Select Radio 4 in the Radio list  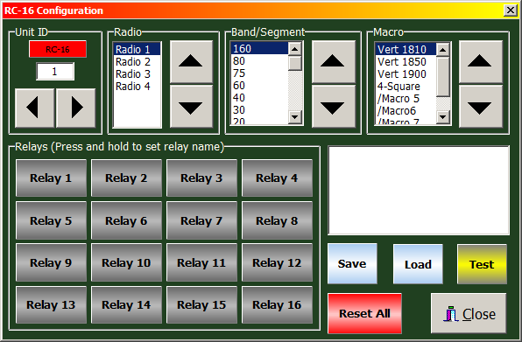138,86
